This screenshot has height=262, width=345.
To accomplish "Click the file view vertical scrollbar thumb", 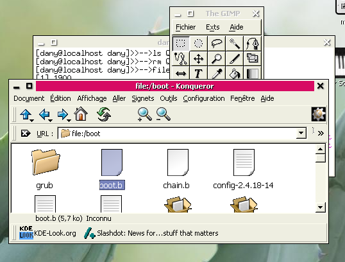I will (321, 158).
